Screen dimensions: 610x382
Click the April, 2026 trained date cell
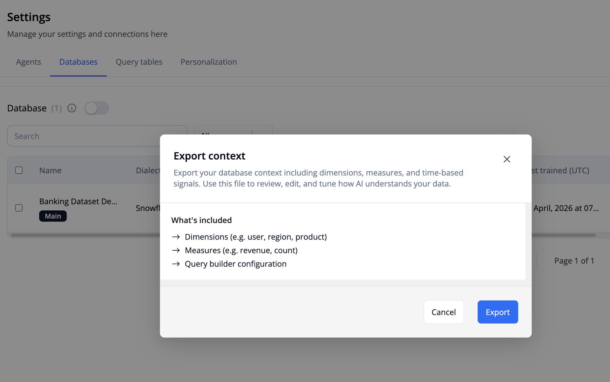(x=566, y=208)
